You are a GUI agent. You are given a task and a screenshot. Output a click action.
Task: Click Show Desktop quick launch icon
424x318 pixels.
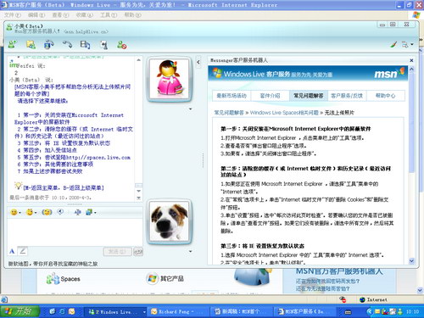tap(52, 311)
